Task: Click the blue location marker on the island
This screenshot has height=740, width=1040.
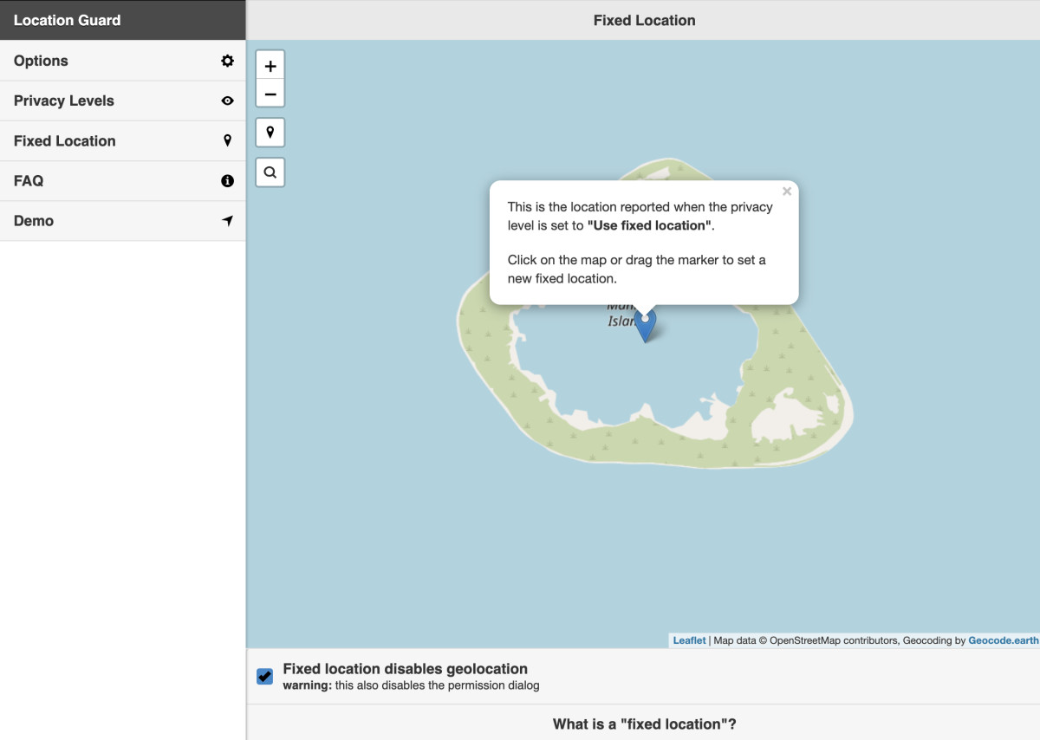Action: 645,322
